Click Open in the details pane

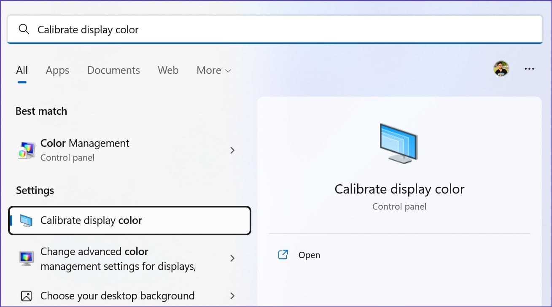pyautogui.click(x=309, y=255)
